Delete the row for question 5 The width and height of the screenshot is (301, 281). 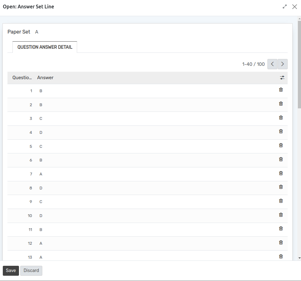[281, 145]
